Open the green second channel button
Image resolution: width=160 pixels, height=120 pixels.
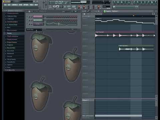[x=38, y=20]
